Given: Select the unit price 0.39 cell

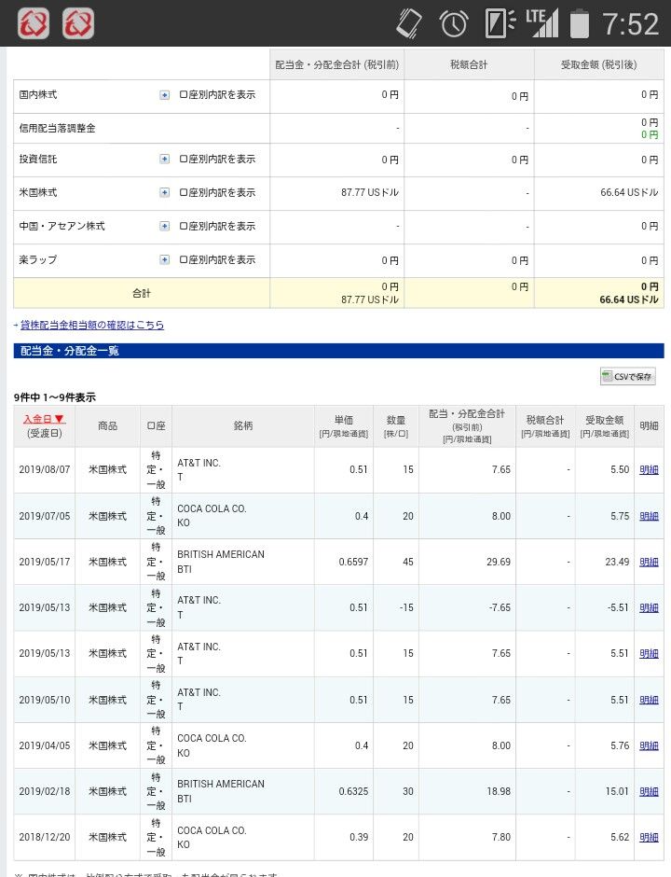Looking at the screenshot, I should coord(344,838).
